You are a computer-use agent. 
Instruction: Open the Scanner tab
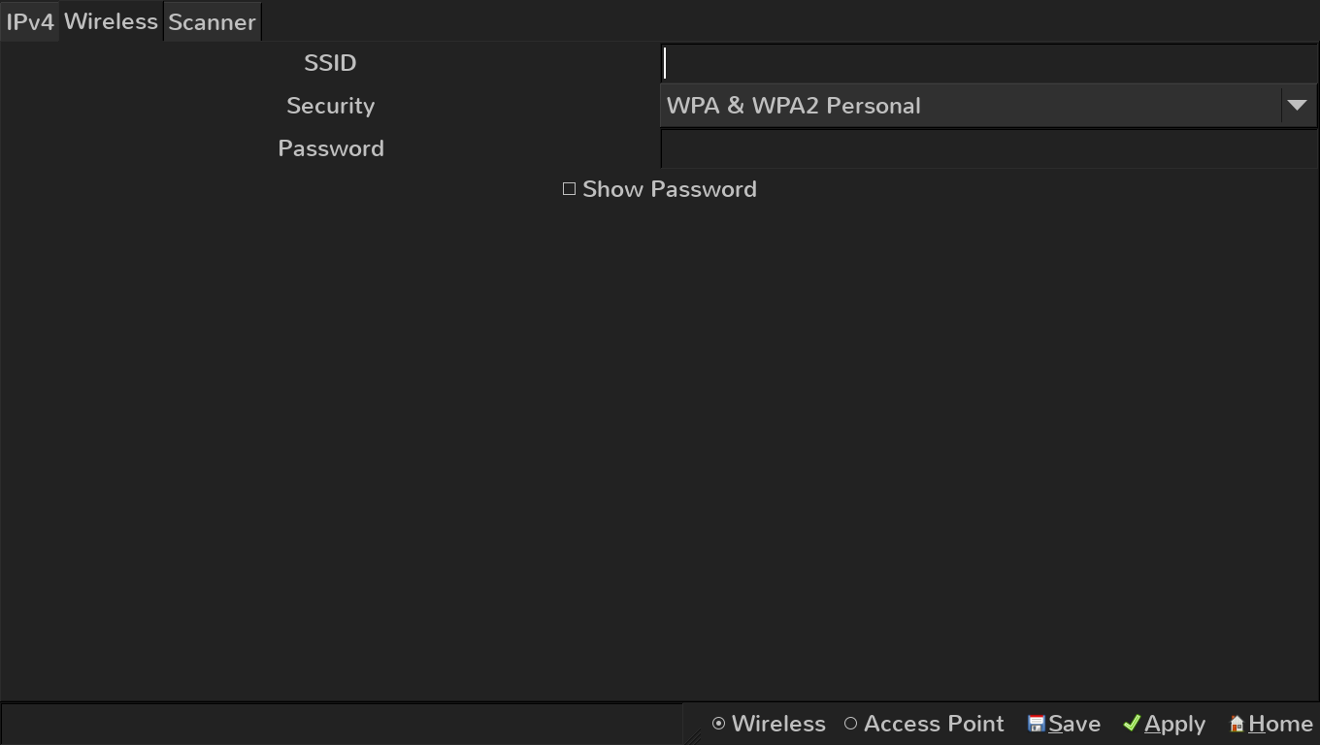[212, 22]
